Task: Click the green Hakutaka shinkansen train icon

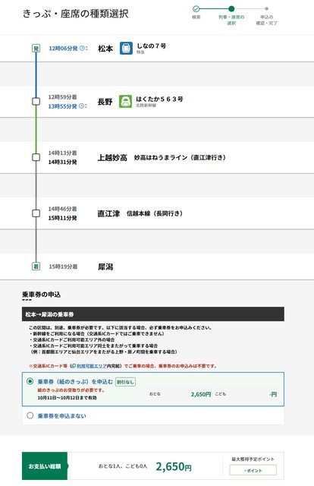Action: click(x=125, y=101)
